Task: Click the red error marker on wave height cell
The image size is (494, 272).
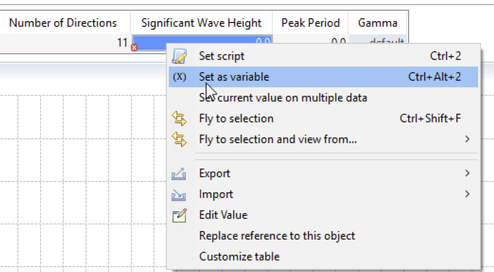Action: (134, 47)
